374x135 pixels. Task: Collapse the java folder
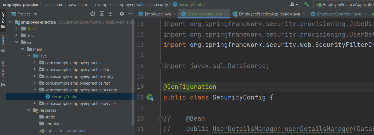pyautogui.click(x=28, y=56)
